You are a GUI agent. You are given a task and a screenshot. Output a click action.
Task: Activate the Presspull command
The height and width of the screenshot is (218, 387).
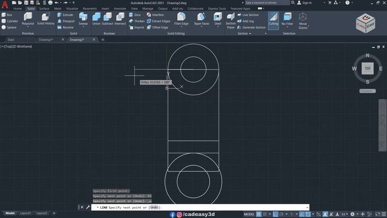pyautogui.click(x=66, y=21)
